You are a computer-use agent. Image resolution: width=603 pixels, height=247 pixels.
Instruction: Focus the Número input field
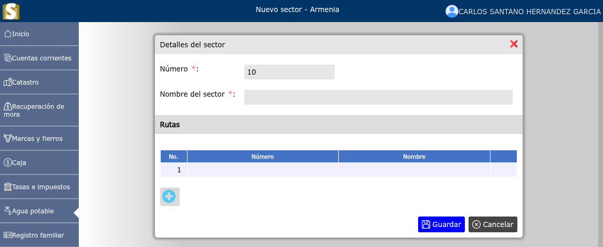tap(289, 72)
